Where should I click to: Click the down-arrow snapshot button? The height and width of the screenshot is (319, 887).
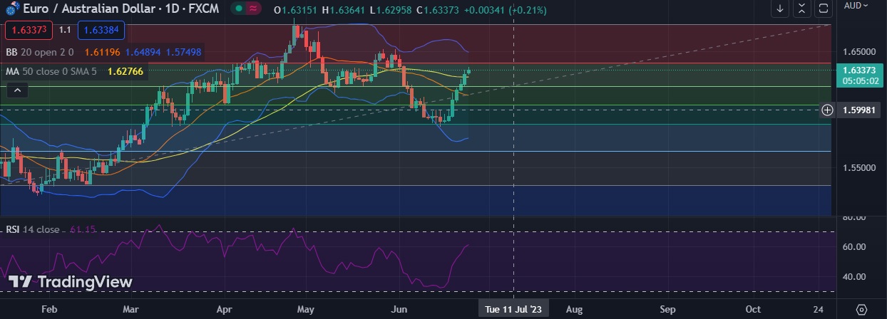tap(781, 9)
